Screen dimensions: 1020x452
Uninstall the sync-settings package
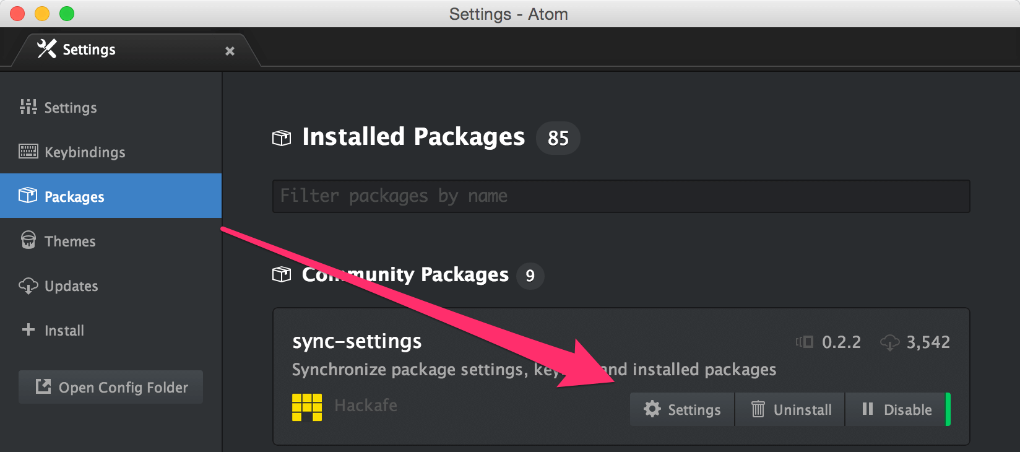tap(790, 409)
